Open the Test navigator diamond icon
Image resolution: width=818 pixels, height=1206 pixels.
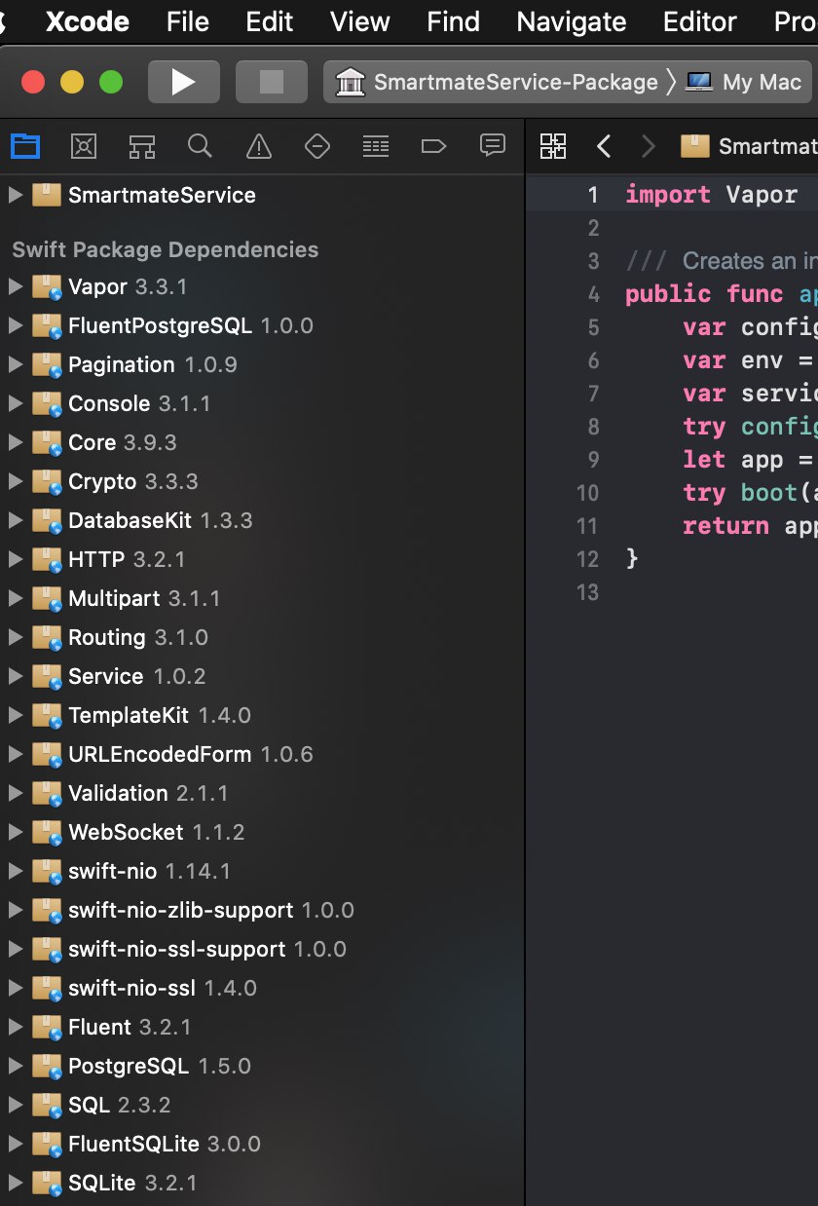[x=317, y=146]
